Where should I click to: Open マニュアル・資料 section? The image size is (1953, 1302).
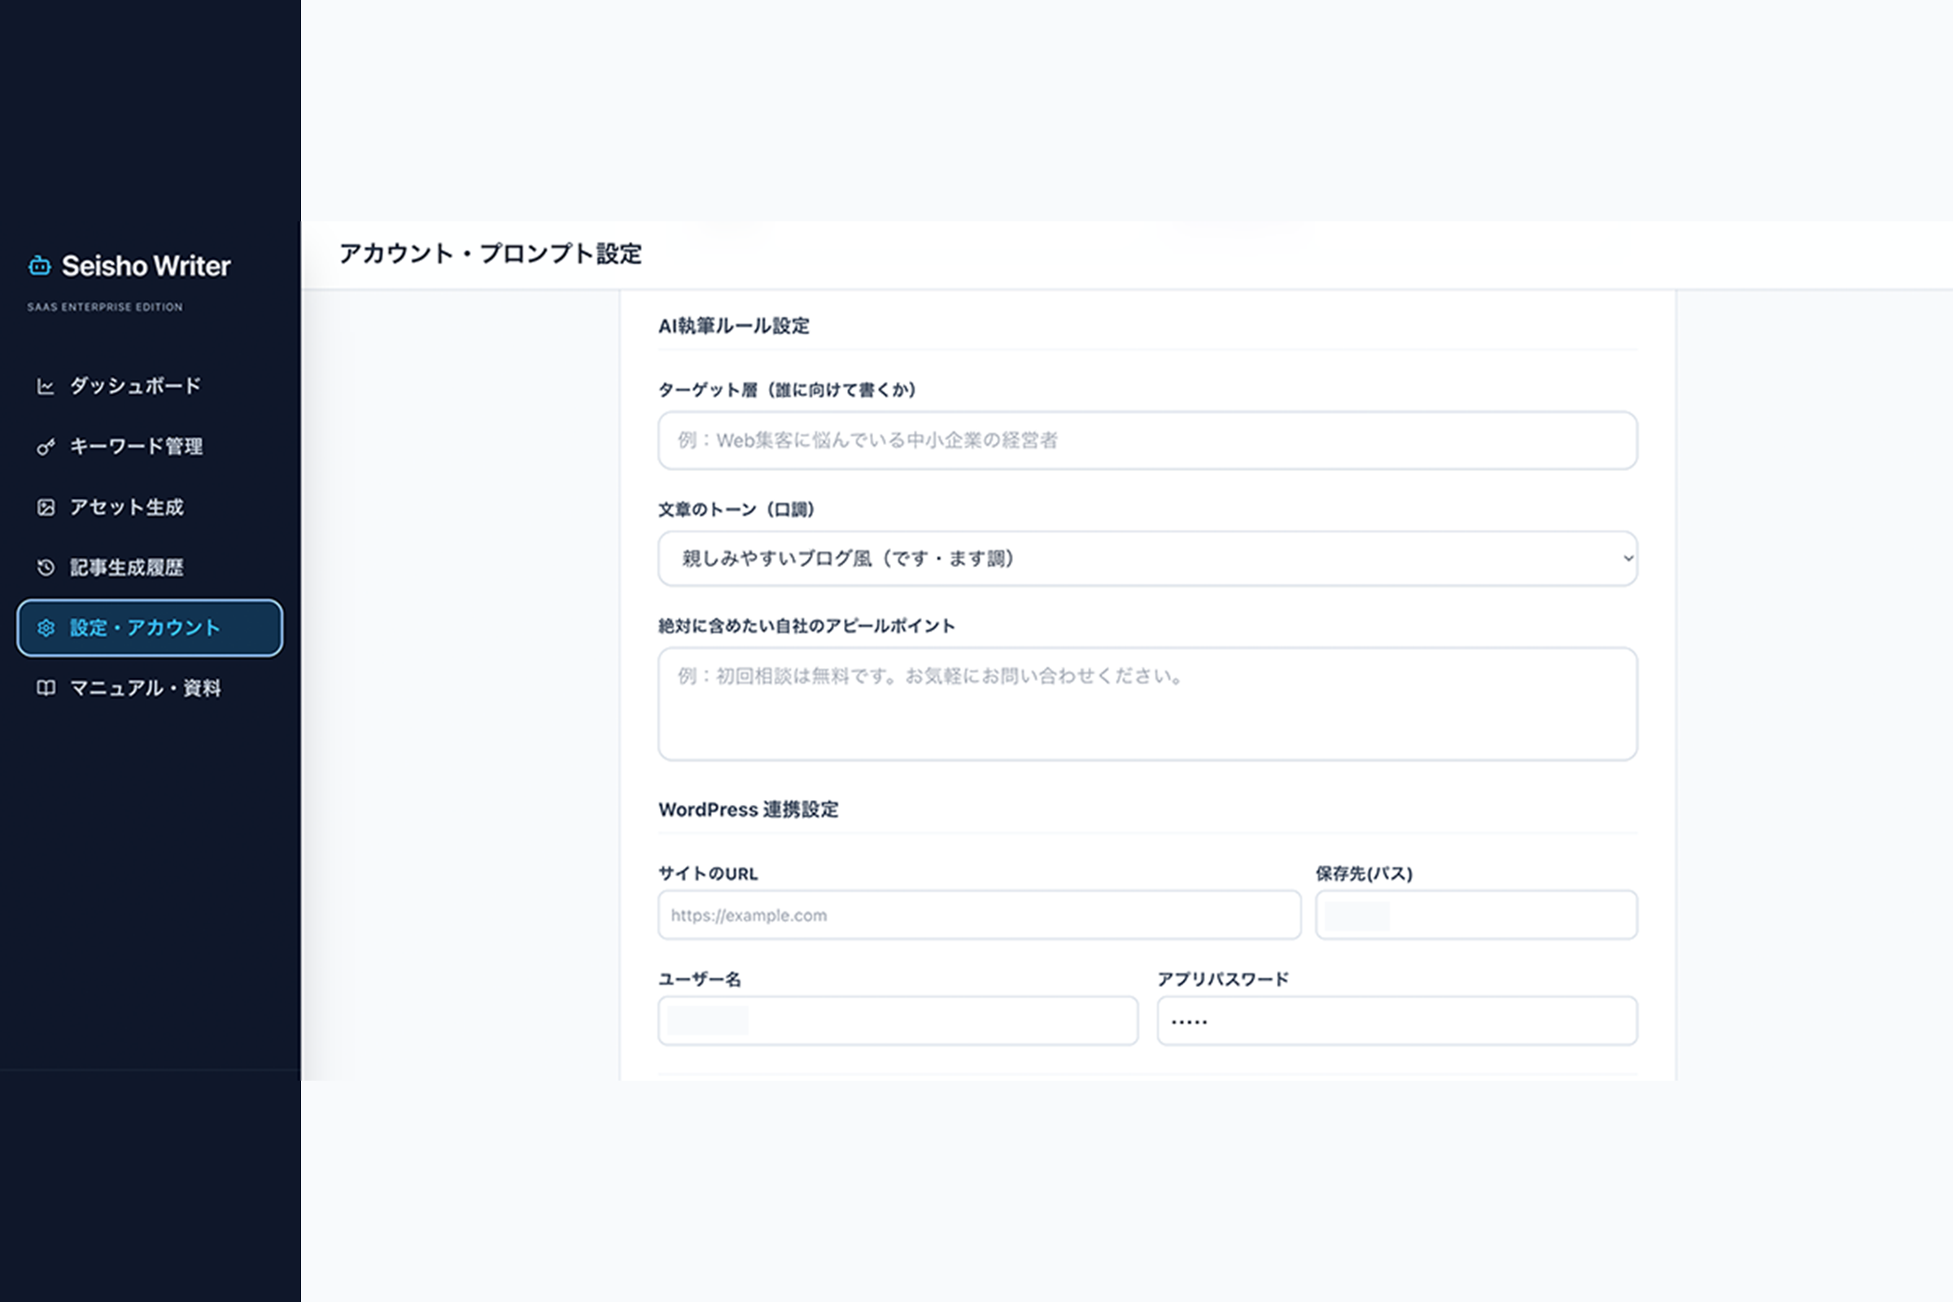pos(146,688)
